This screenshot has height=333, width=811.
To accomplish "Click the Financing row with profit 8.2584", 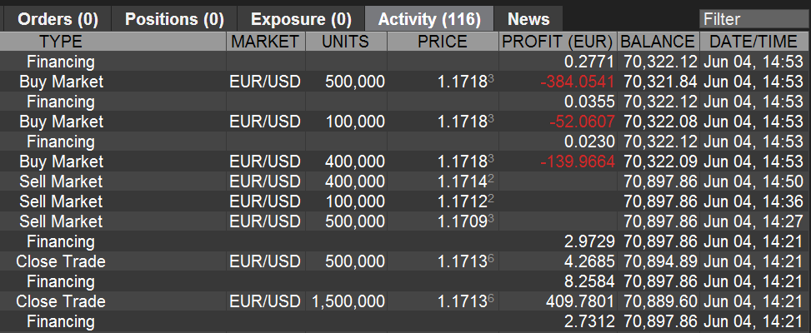I will 62,281.
